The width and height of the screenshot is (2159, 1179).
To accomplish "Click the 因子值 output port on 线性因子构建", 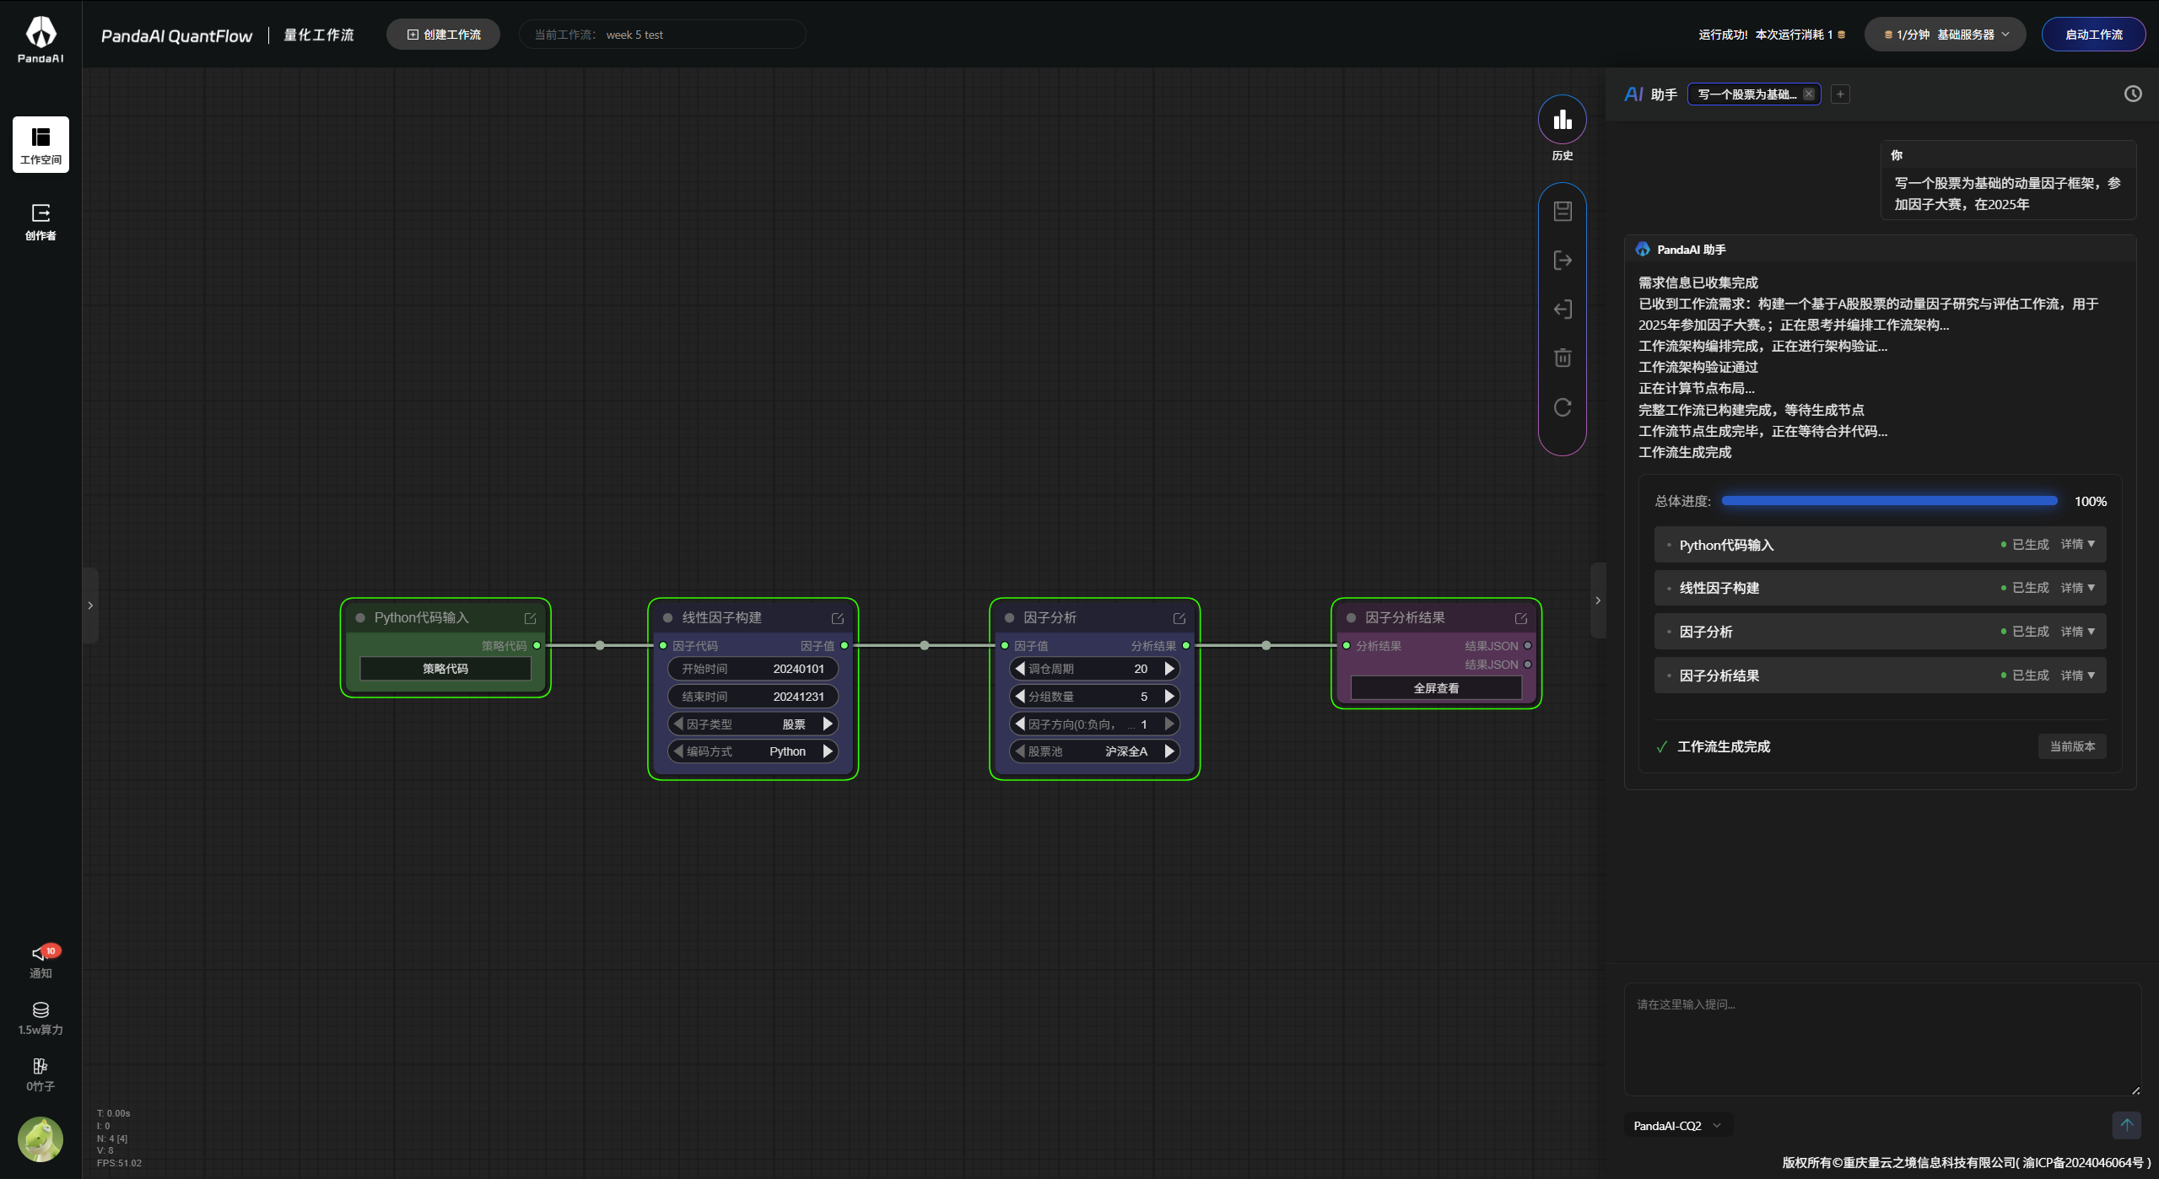I will click(845, 646).
